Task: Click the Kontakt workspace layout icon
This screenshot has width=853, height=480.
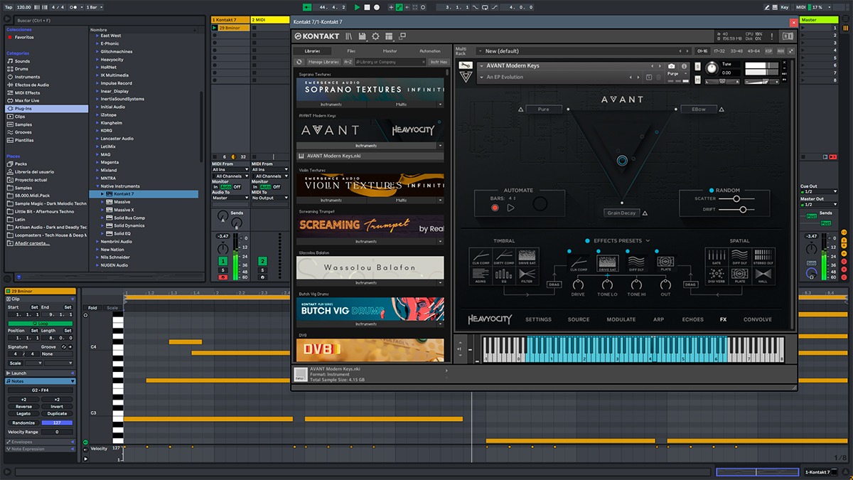Action: click(390, 36)
